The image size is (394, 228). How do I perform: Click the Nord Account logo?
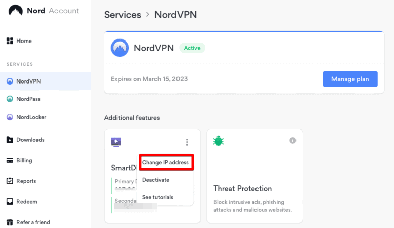coord(16,11)
